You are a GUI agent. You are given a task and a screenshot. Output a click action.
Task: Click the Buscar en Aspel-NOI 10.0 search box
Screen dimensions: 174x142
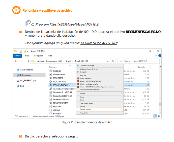[x=141, y=61]
